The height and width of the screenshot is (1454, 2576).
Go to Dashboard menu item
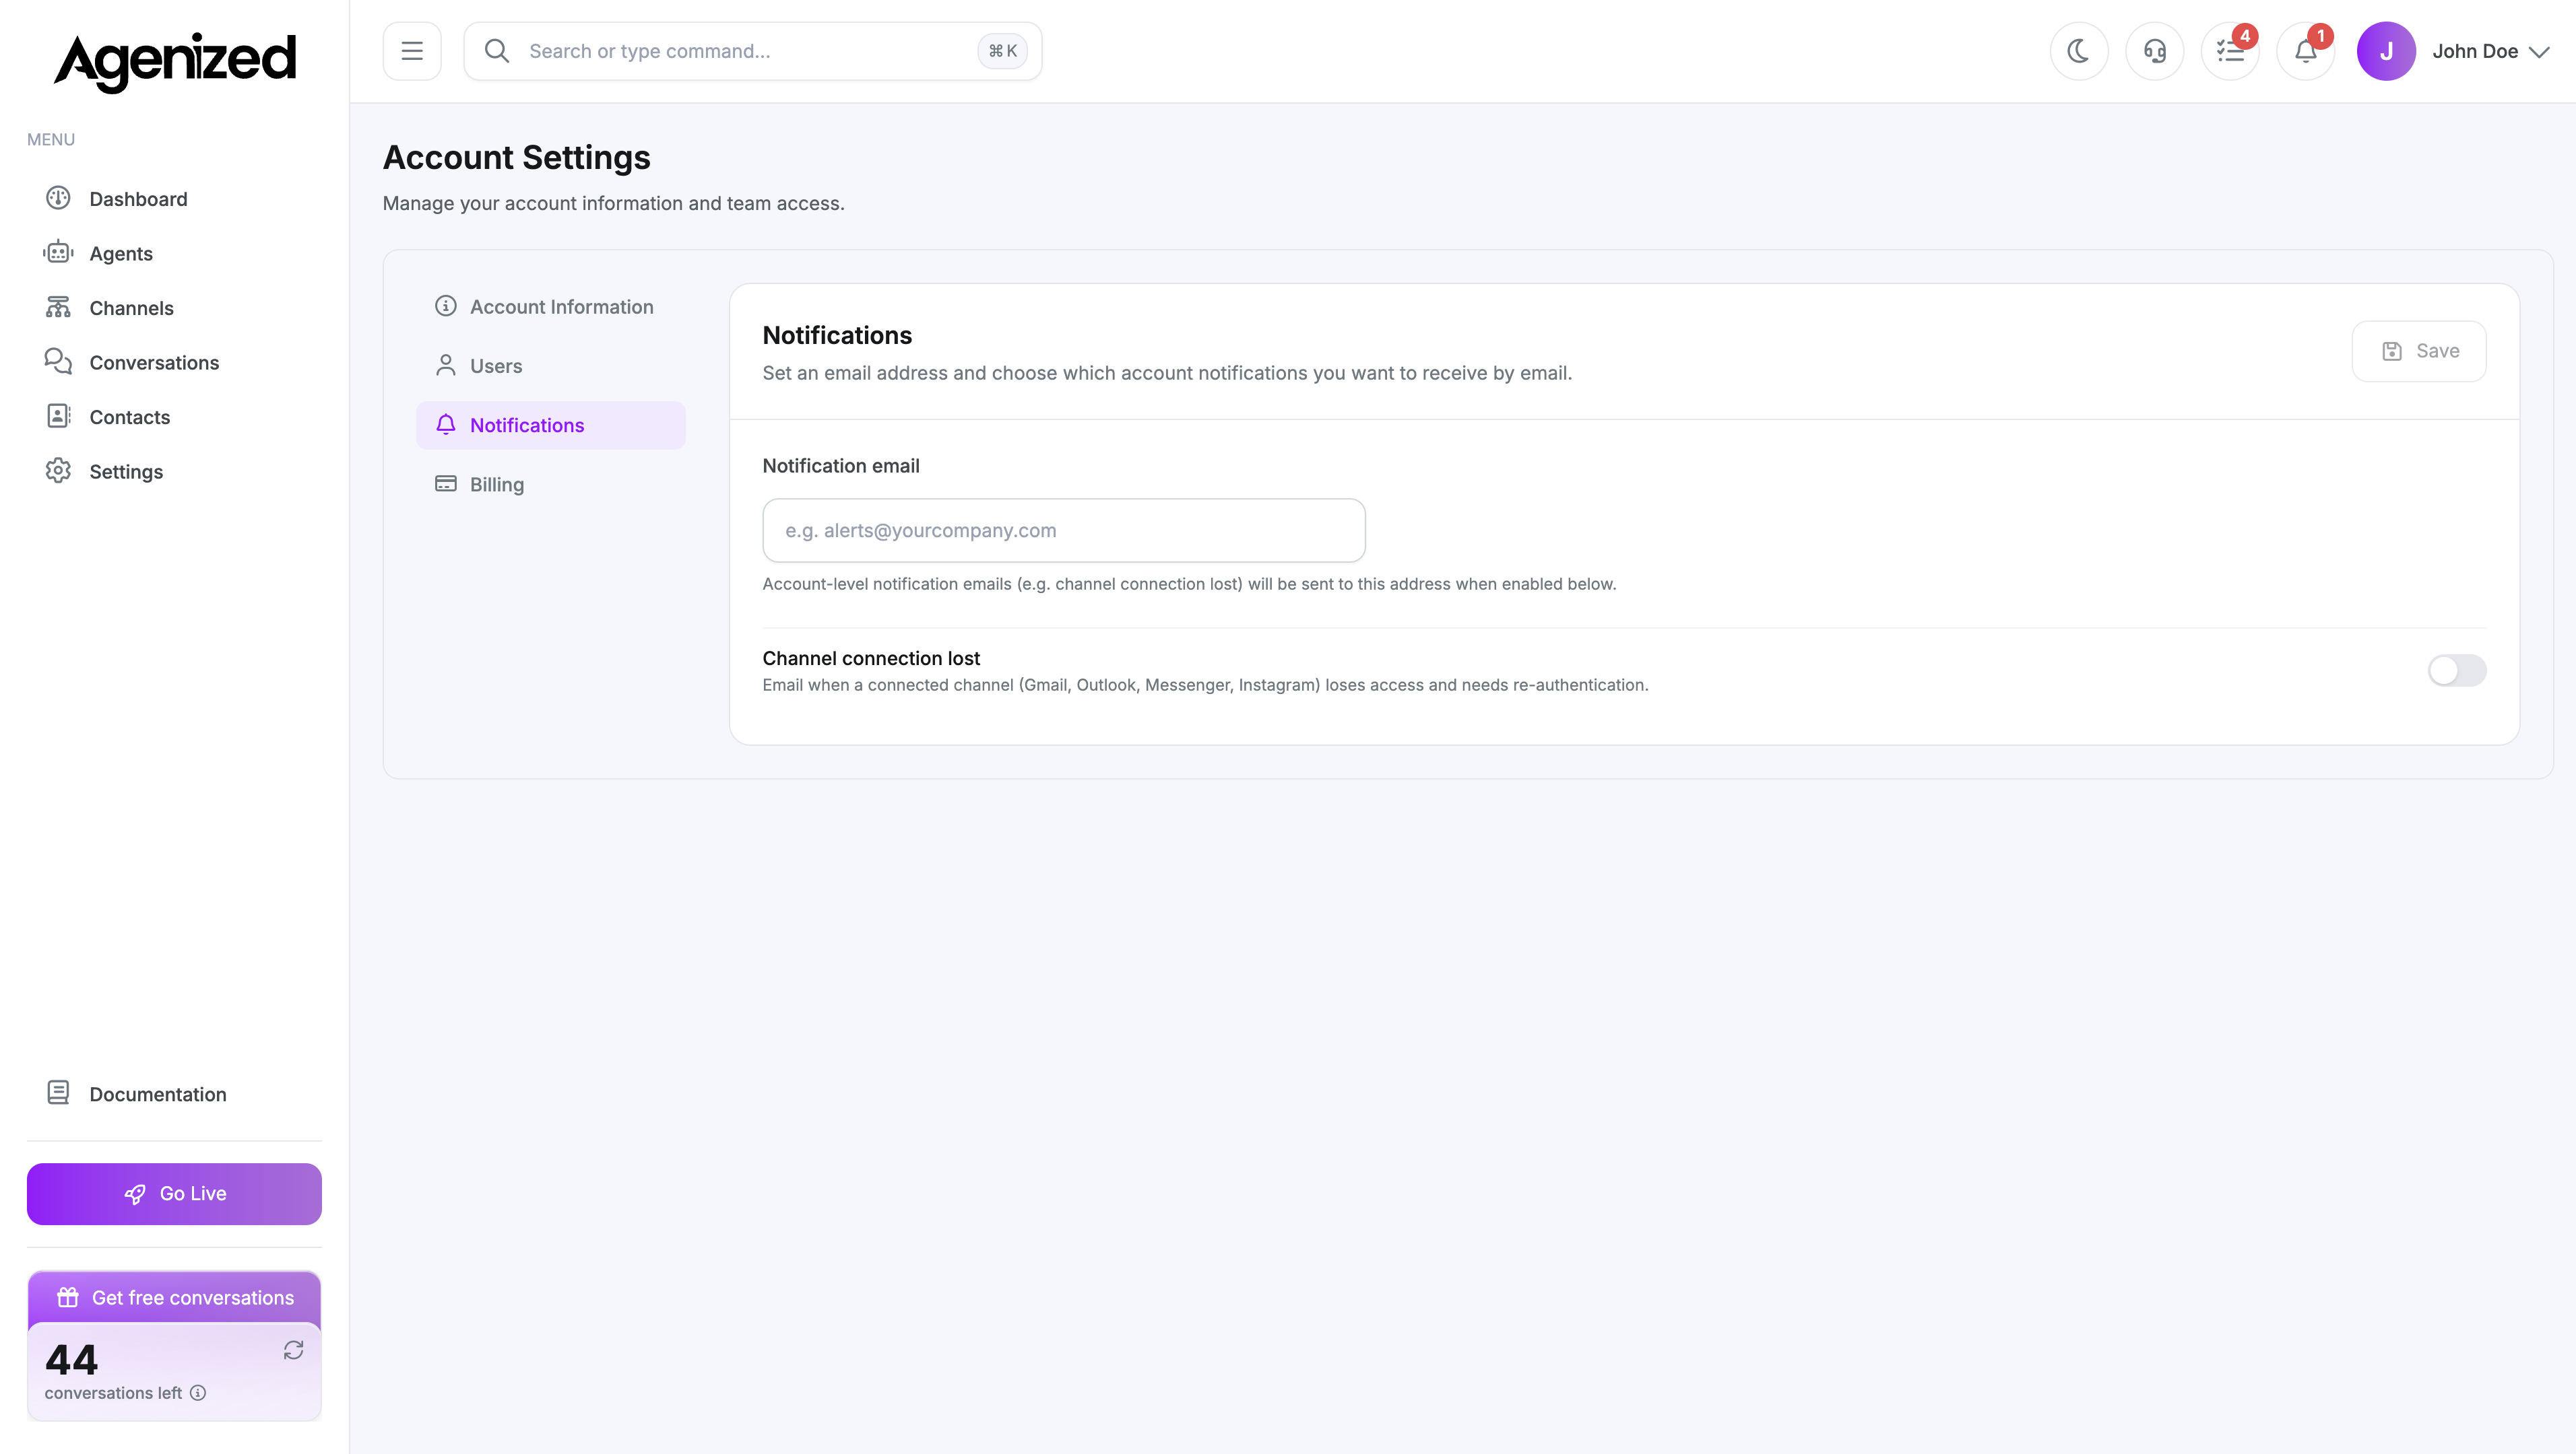[x=174, y=198]
